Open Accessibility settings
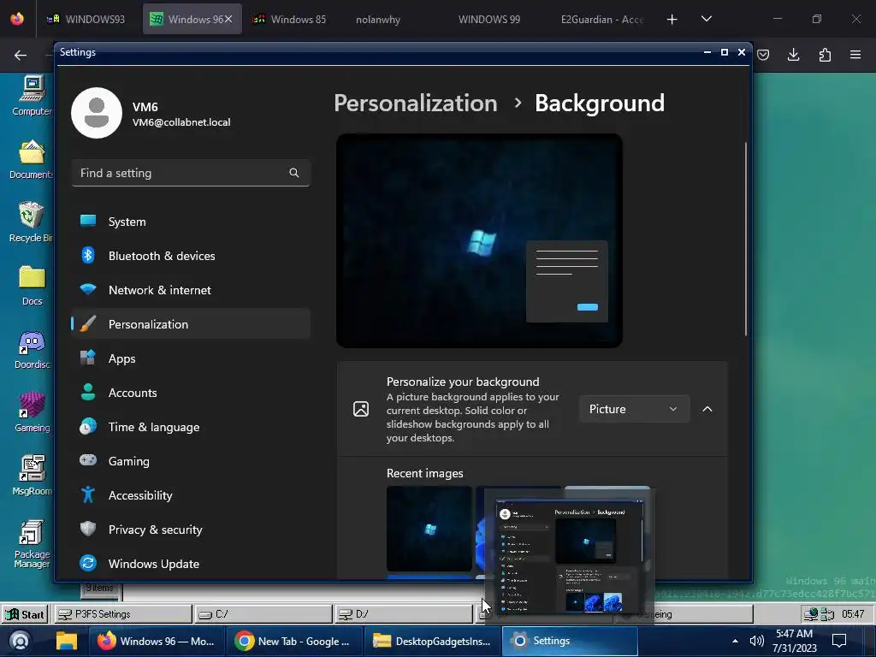Screen dimensions: 876x657 pyautogui.click(x=191, y=495)
